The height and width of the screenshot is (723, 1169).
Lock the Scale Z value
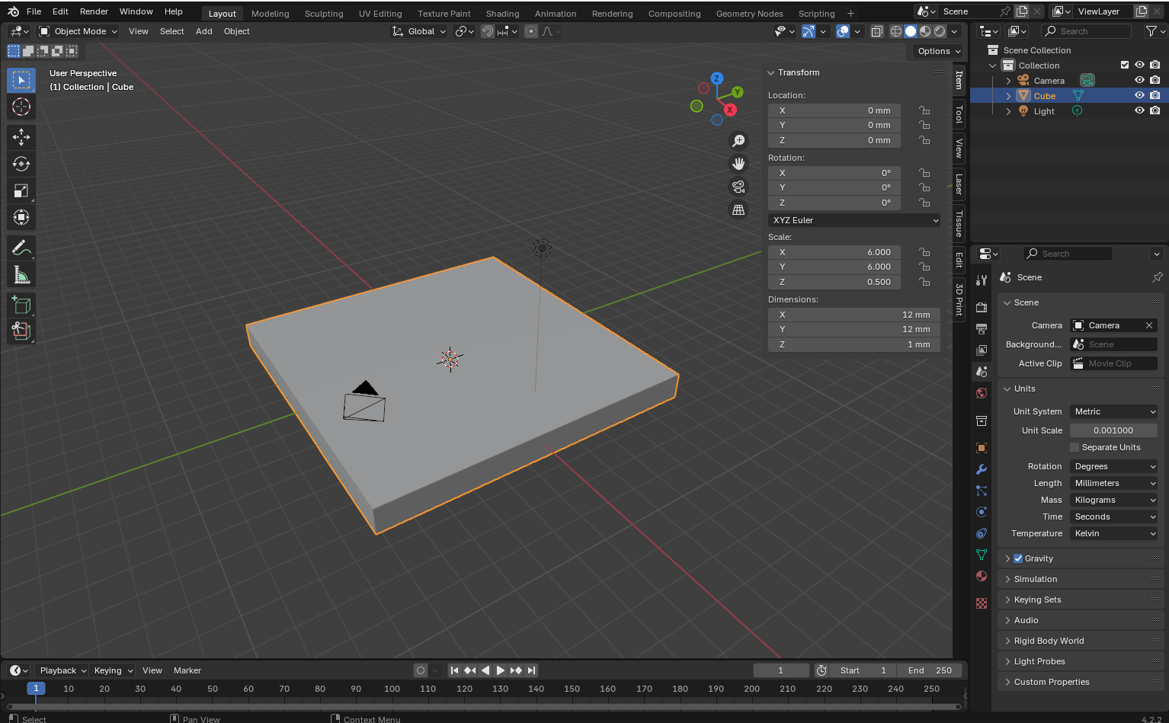[x=924, y=282]
